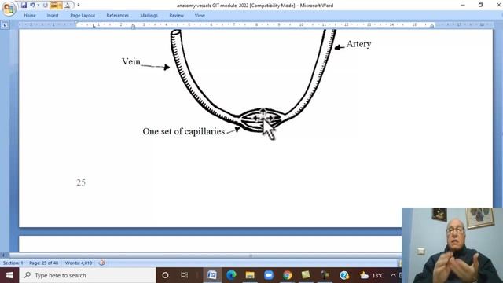The height and width of the screenshot is (283, 503).
Task: Open the Home ribbon tab
Action: [30, 16]
